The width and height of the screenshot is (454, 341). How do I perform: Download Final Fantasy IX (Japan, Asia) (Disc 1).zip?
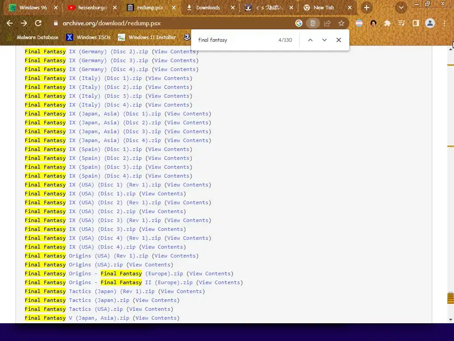click(x=93, y=114)
